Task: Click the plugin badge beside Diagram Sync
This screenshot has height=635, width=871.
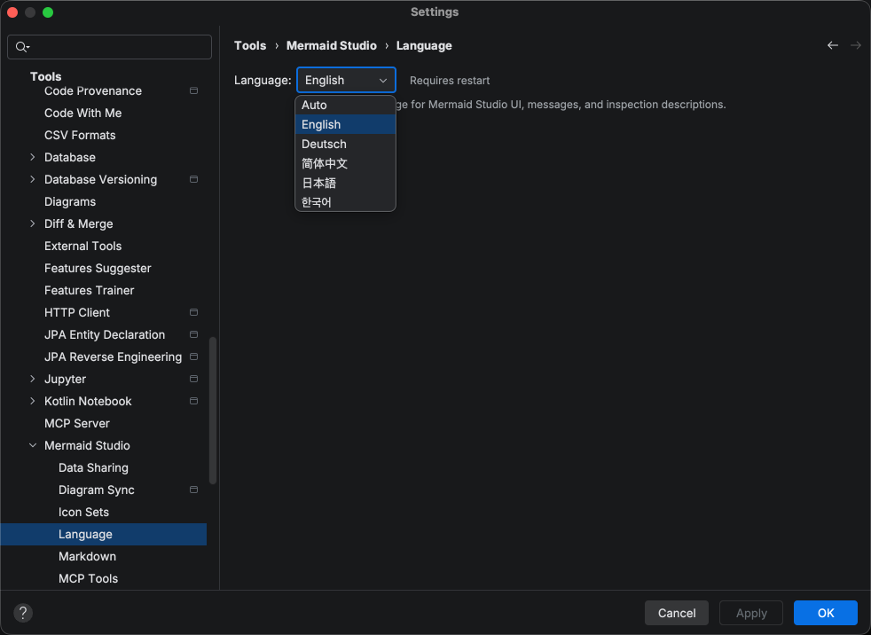Action: tap(193, 490)
